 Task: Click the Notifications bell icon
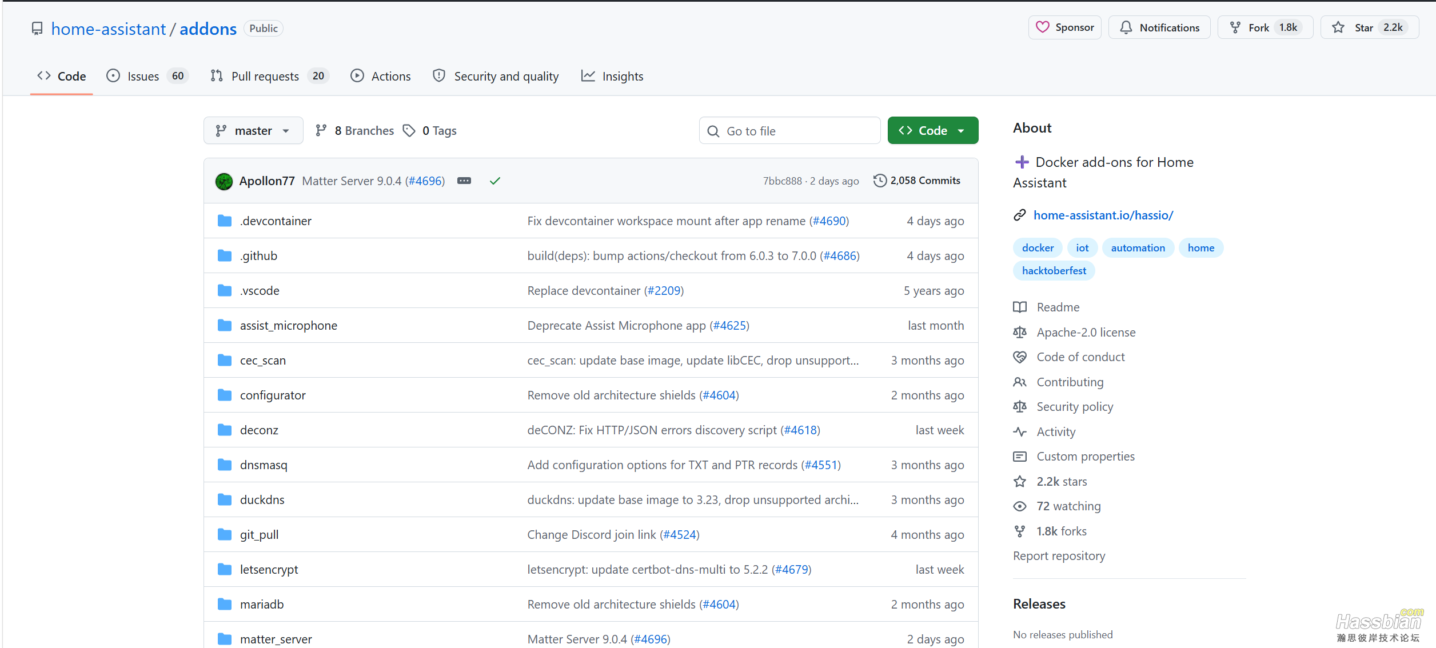1126,27
